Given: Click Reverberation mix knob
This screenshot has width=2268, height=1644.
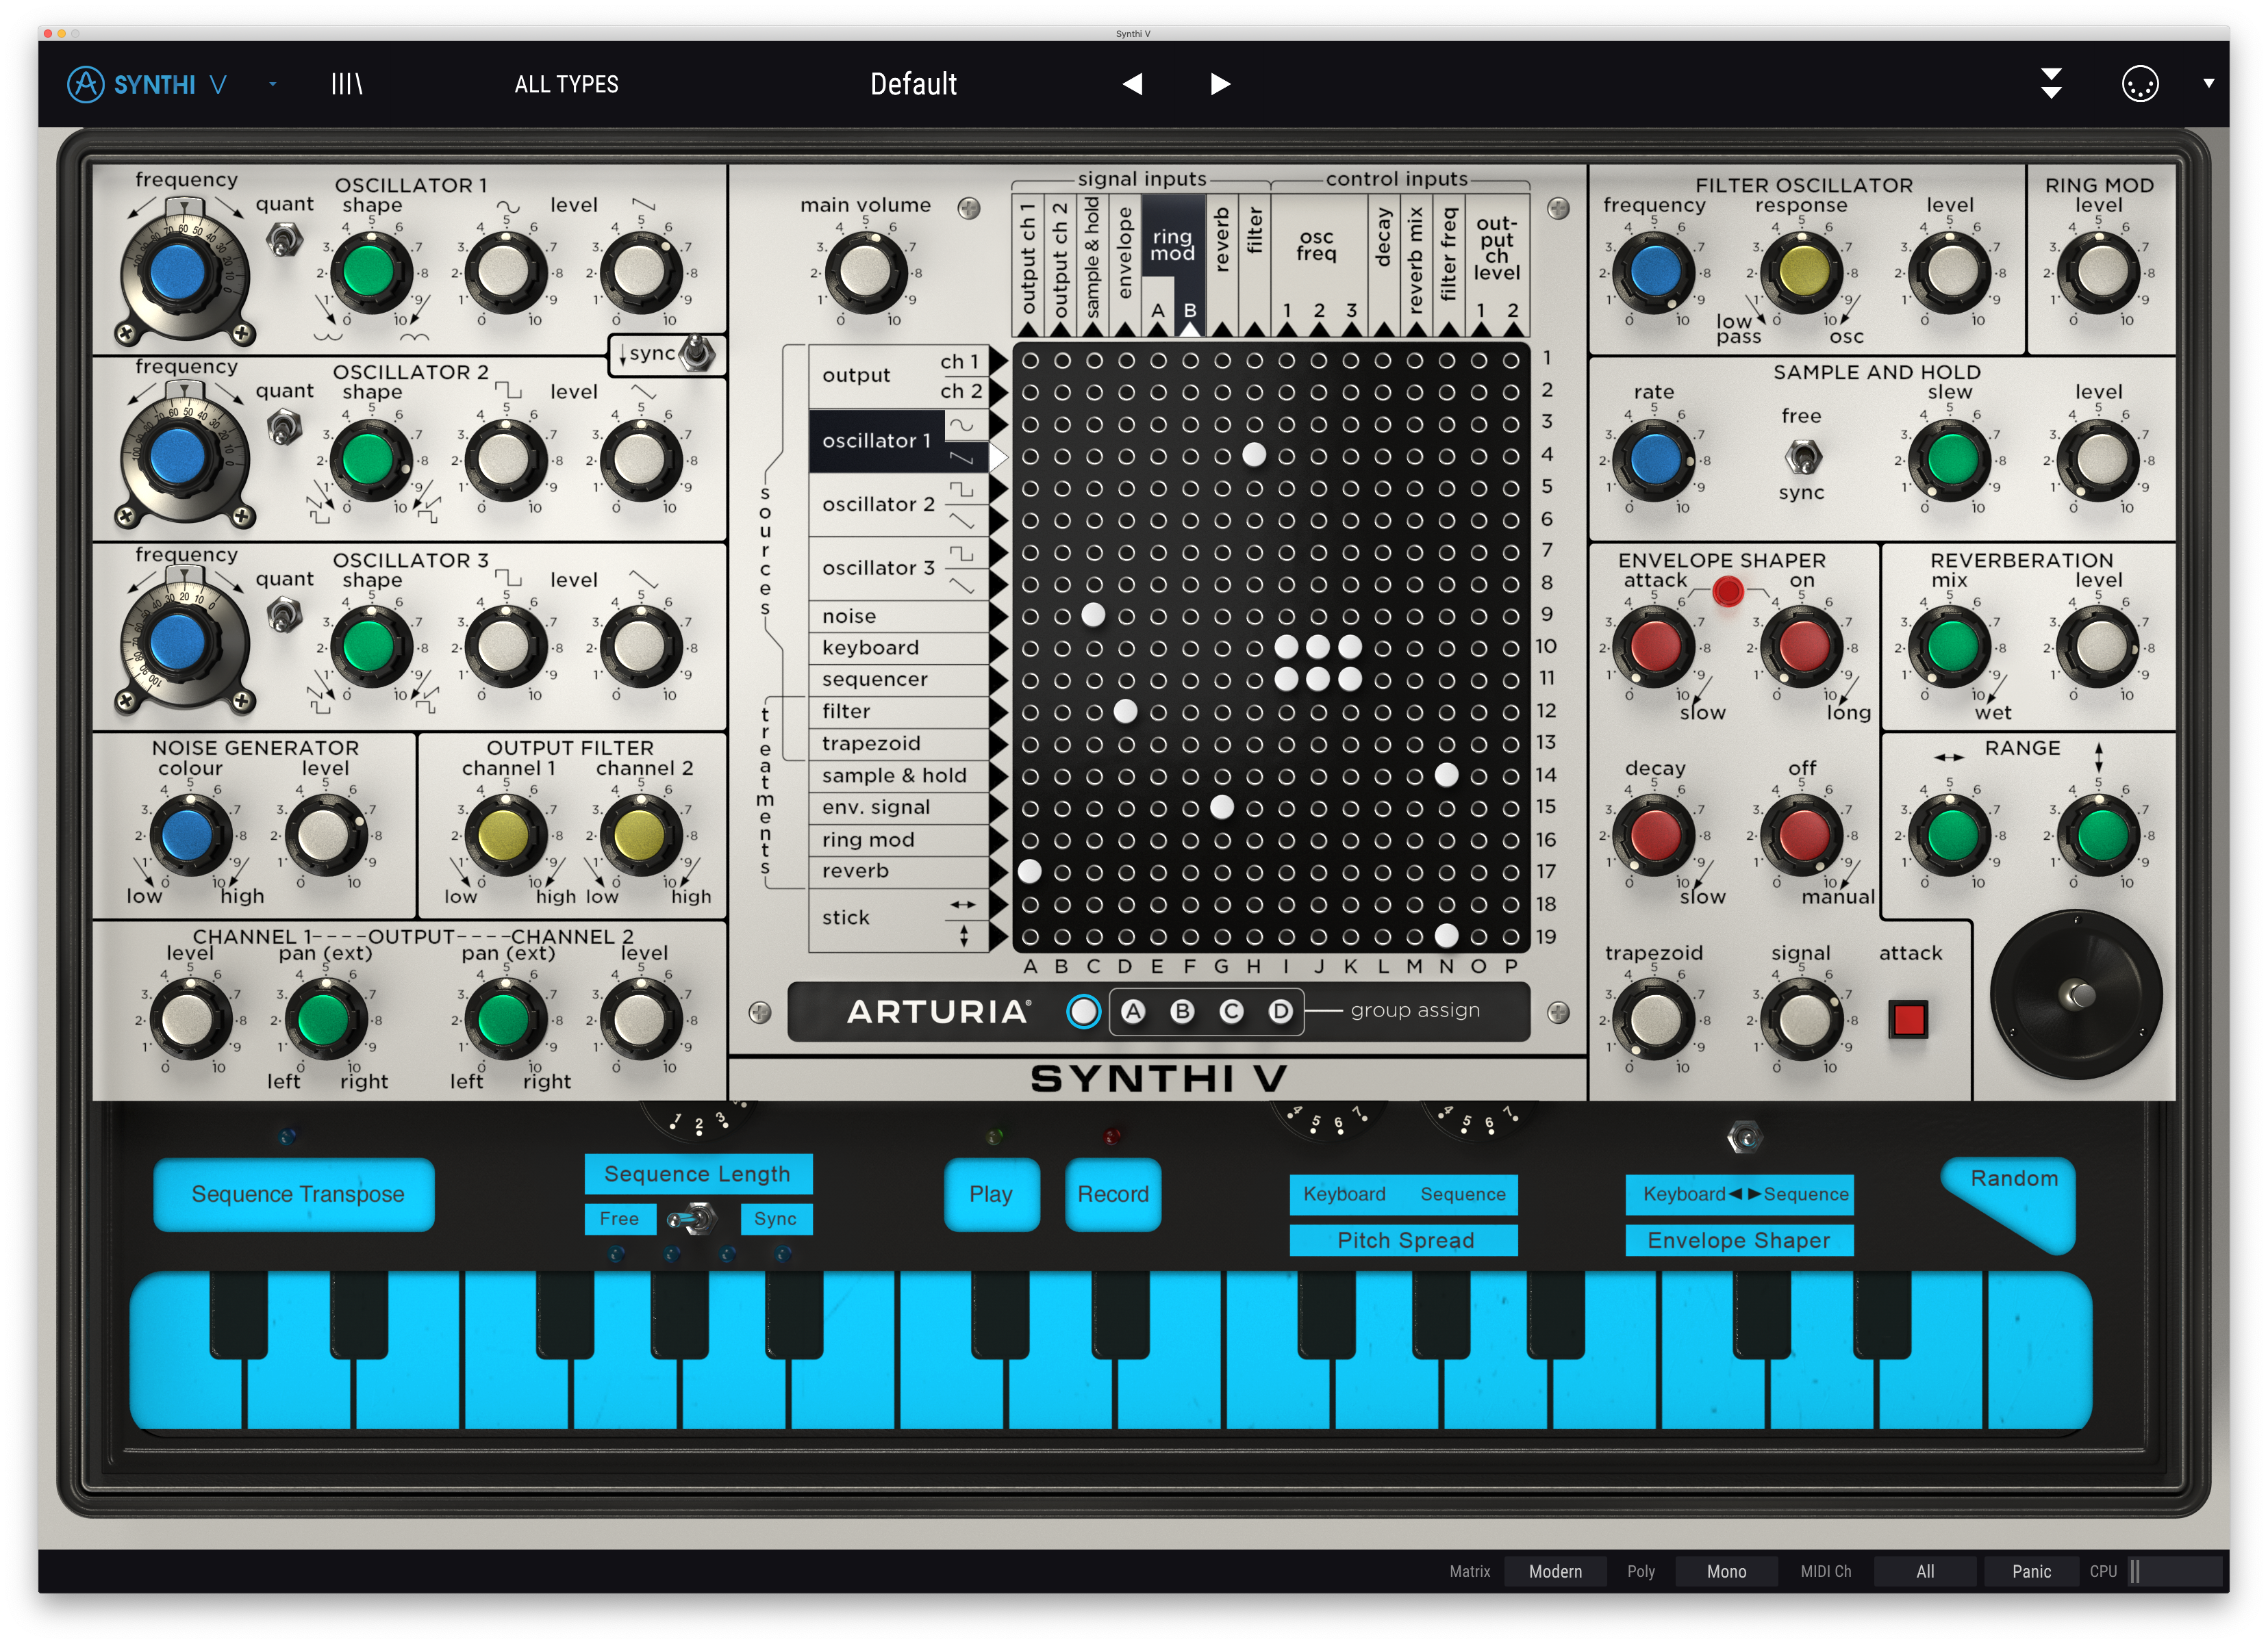Looking at the screenshot, I should point(1951,647).
